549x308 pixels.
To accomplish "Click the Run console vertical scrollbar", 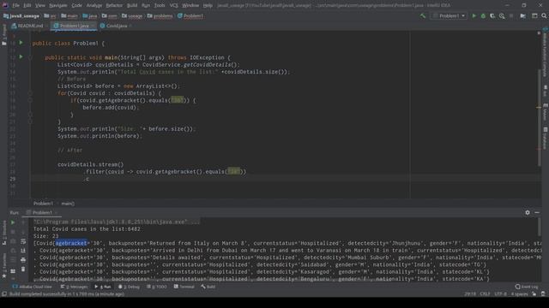I will click(x=540, y=227).
